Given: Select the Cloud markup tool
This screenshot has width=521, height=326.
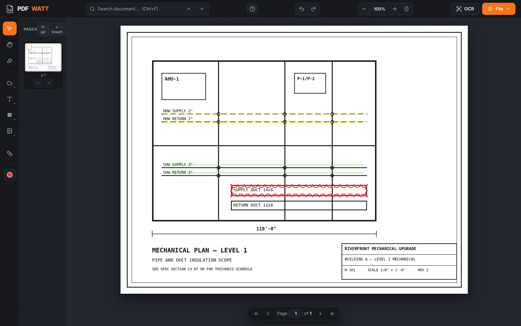Looking at the screenshot, I should [10, 83].
